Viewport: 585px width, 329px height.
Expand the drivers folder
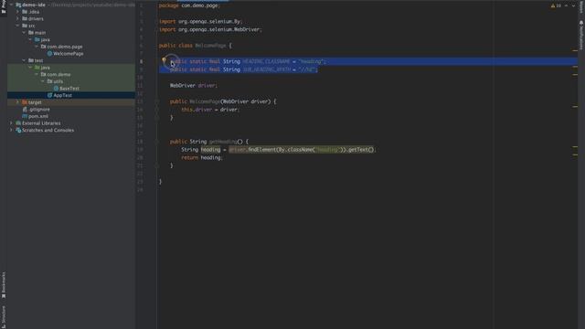(17, 18)
